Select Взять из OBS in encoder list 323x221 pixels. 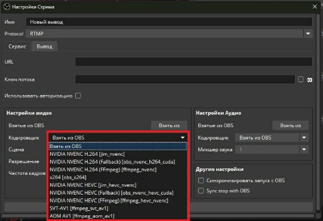click(118, 146)
